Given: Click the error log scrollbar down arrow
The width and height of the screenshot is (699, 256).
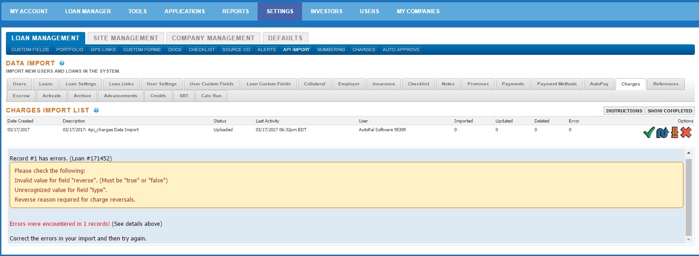Looking at the screenshot, I should [x=688, y=240].
